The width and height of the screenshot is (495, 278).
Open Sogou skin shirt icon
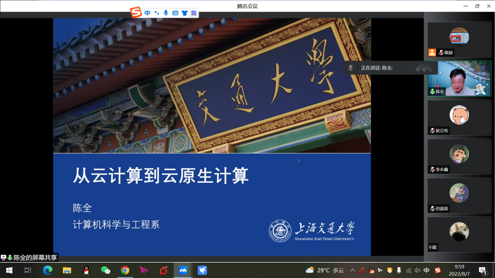[x=184, y=13]
